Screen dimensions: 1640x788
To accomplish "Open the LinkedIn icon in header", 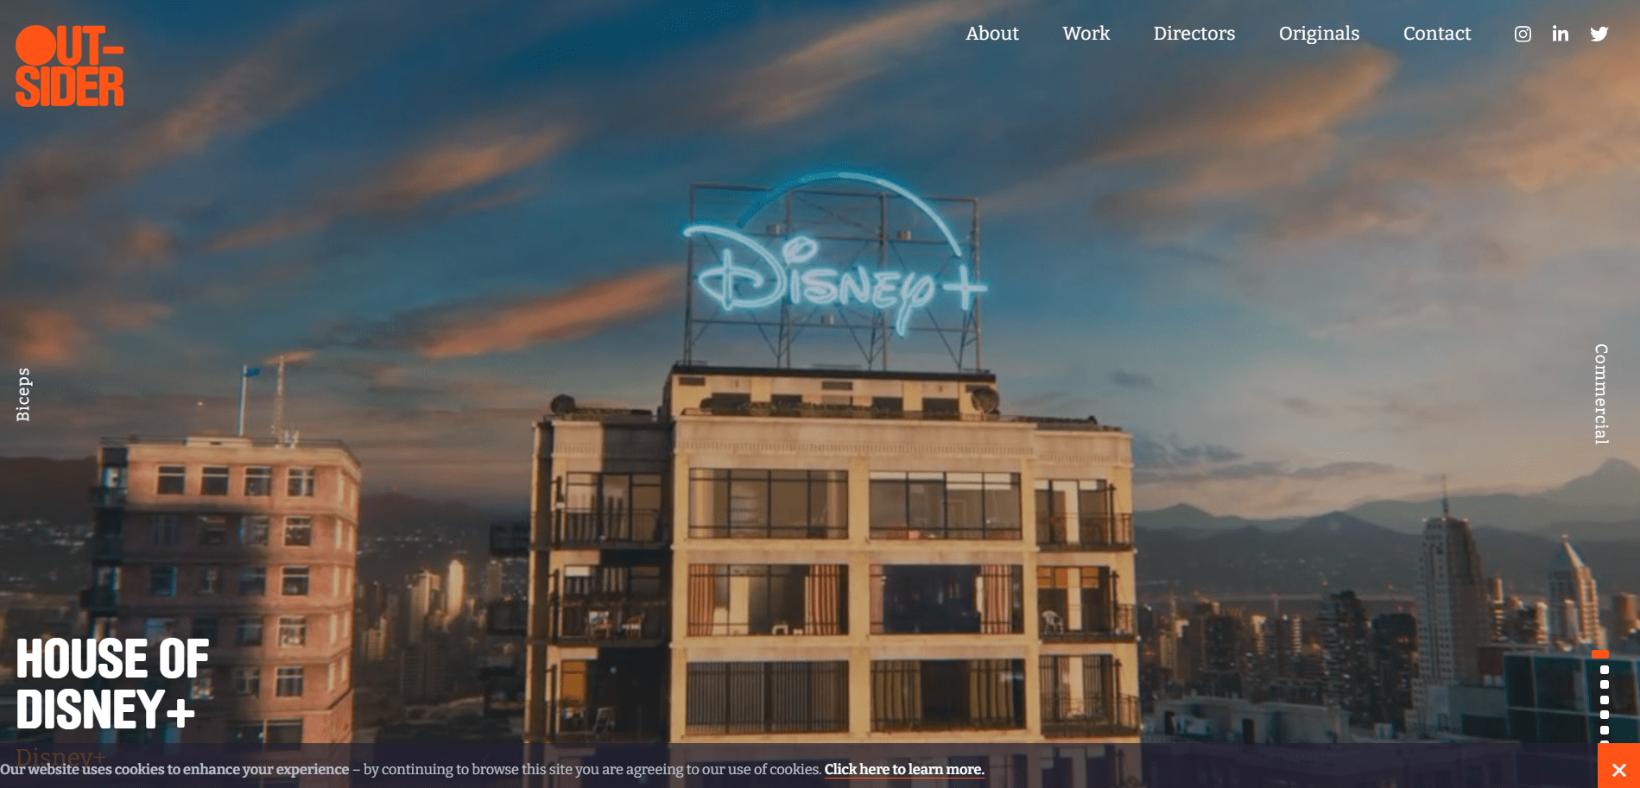I will coord(1560,34).
